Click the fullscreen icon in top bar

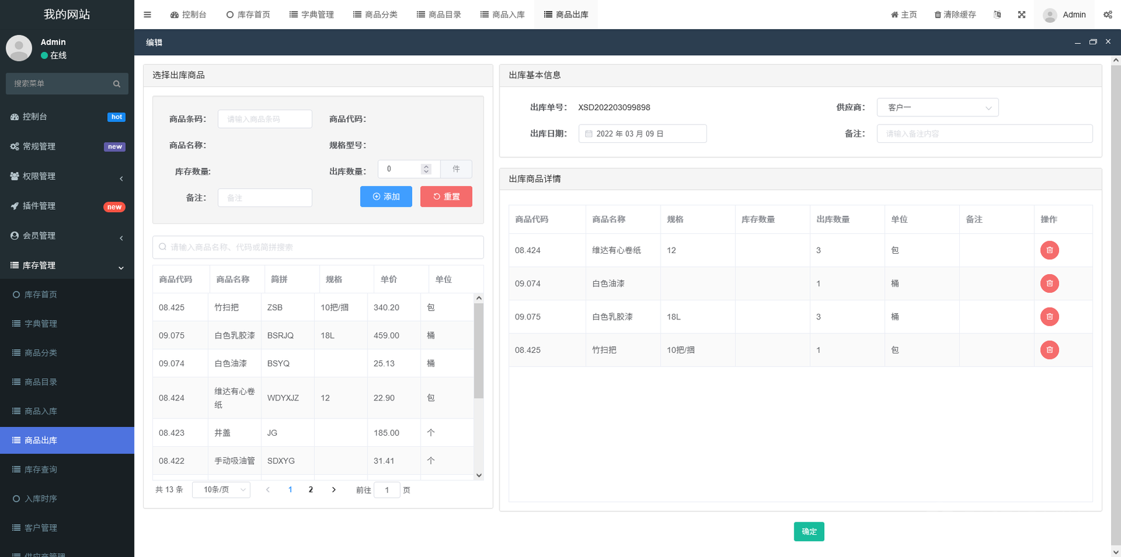pos(1021,14)
